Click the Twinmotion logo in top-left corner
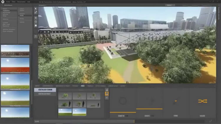 (2, 1)
